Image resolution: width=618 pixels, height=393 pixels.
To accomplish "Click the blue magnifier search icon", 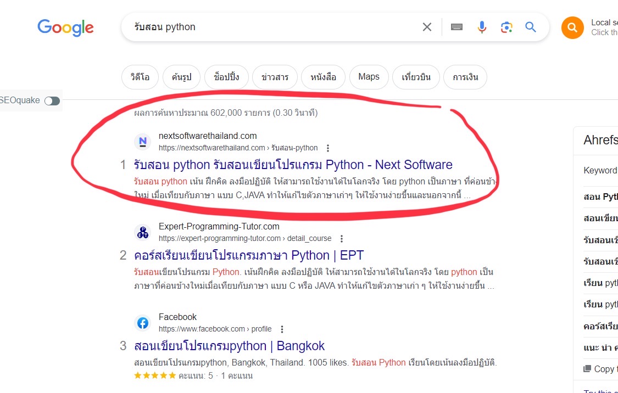I will coord(530,27).
